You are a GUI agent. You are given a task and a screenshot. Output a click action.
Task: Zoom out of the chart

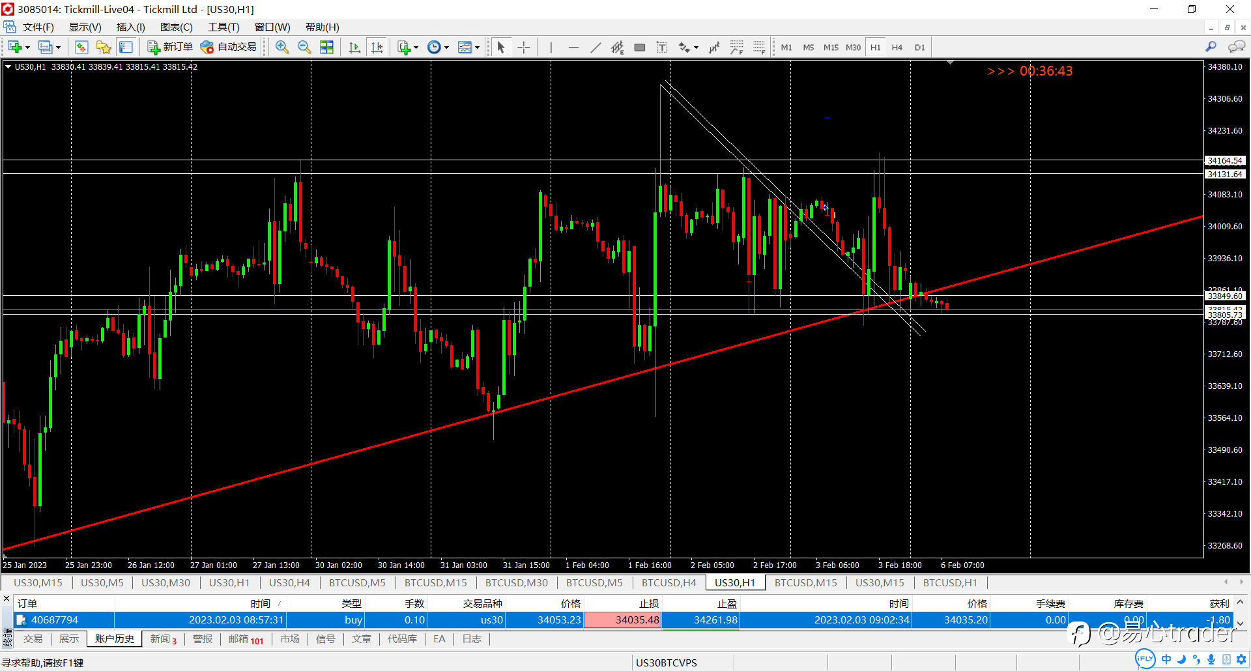click(304, 47)
